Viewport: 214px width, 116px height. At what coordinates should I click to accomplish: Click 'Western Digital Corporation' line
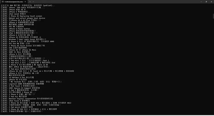27,99
